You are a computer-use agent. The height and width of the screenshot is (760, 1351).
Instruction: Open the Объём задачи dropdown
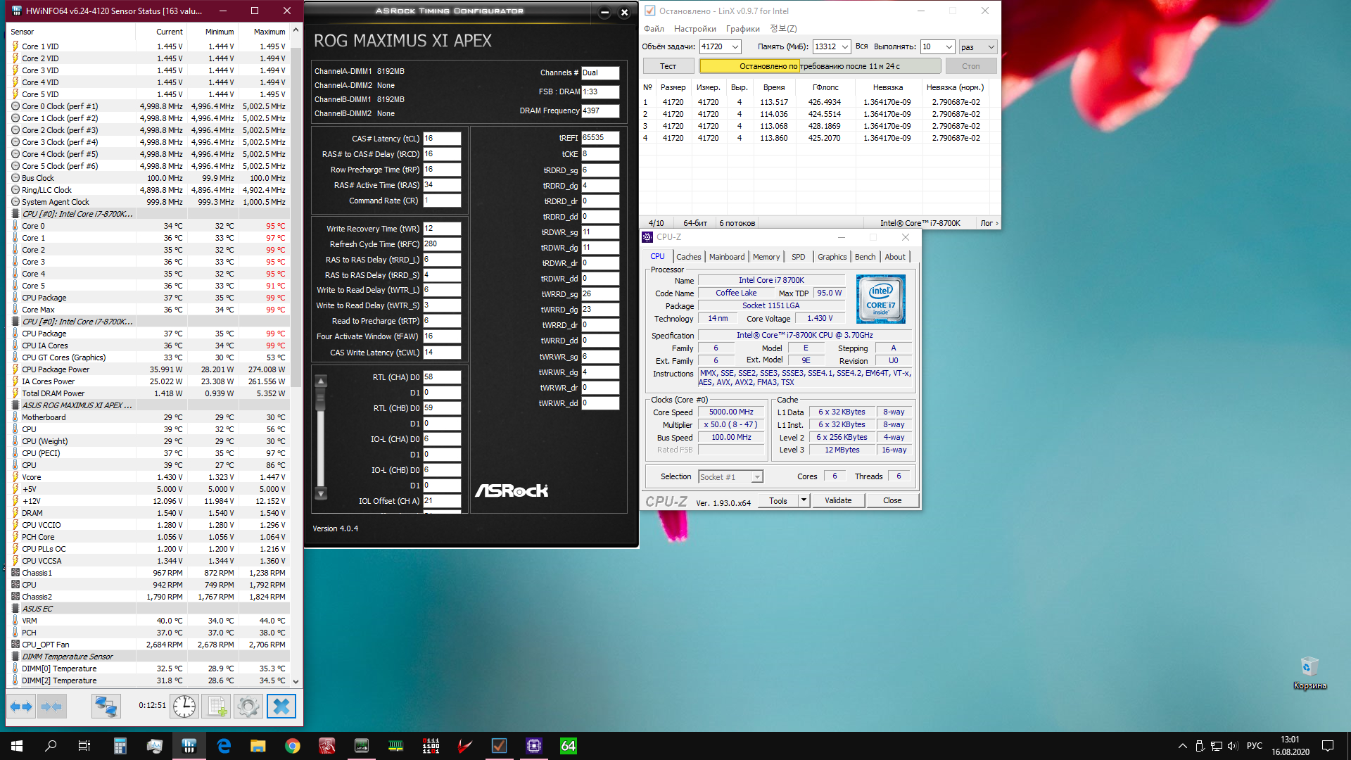735,47
